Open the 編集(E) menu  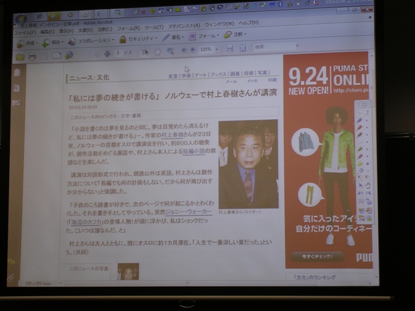[47, 32]
